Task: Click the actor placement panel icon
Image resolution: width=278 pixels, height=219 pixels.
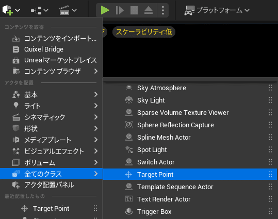Action: click(x=16, y=185)
